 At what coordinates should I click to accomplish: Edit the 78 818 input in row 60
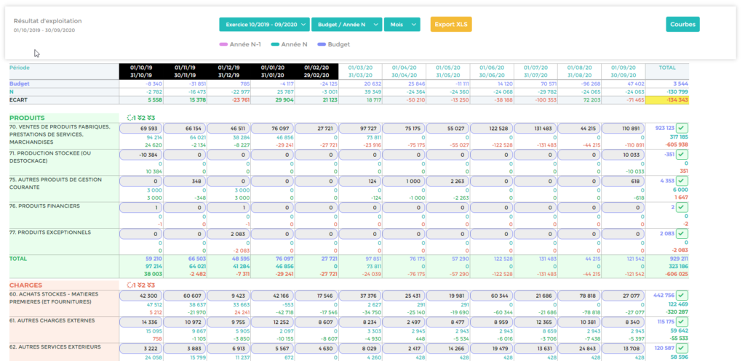(580, 296)
